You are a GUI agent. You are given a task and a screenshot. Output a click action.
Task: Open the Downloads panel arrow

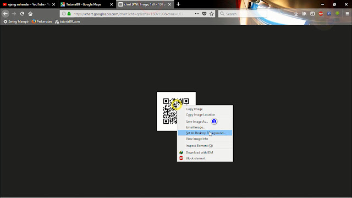pos(296,14)
